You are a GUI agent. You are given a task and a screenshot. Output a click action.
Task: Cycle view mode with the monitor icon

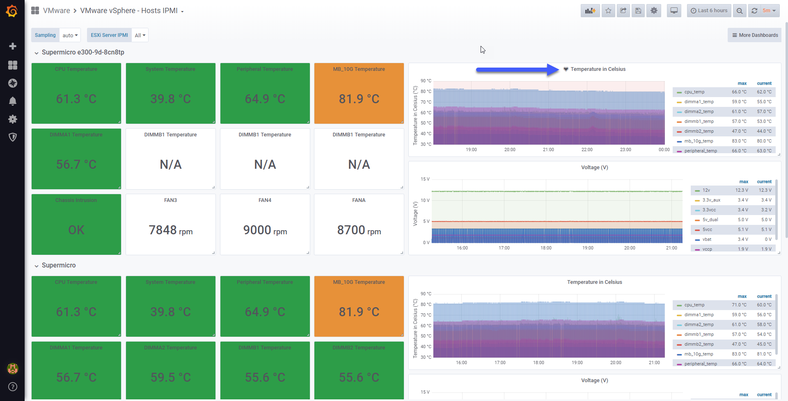coord(674,11)
